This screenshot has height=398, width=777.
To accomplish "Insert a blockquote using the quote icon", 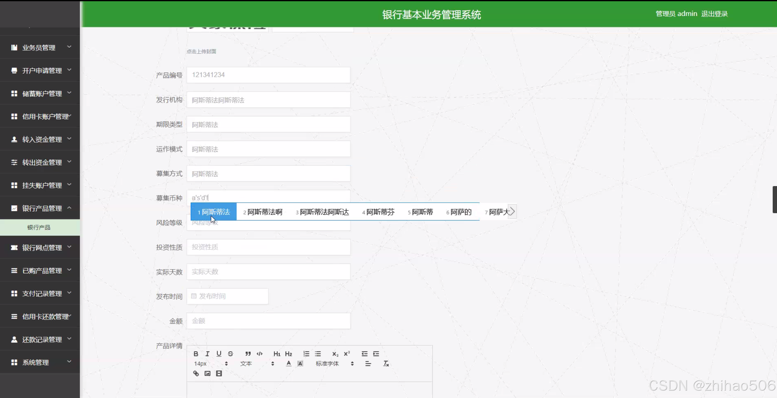I will coord(248,354).
